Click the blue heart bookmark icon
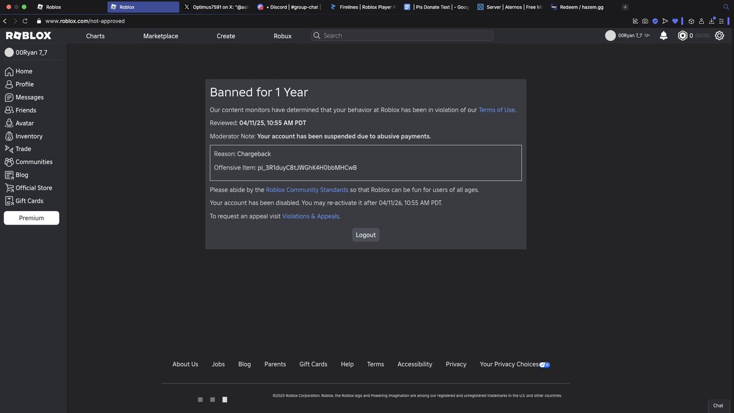 675,21
